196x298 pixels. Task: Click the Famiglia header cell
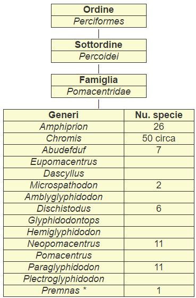point(99,80)
